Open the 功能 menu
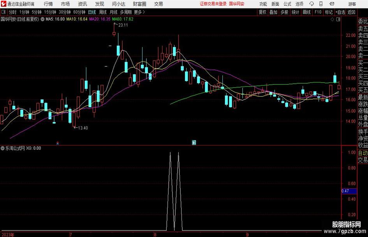The image size is (368, 237). click(x=263, y=4)
